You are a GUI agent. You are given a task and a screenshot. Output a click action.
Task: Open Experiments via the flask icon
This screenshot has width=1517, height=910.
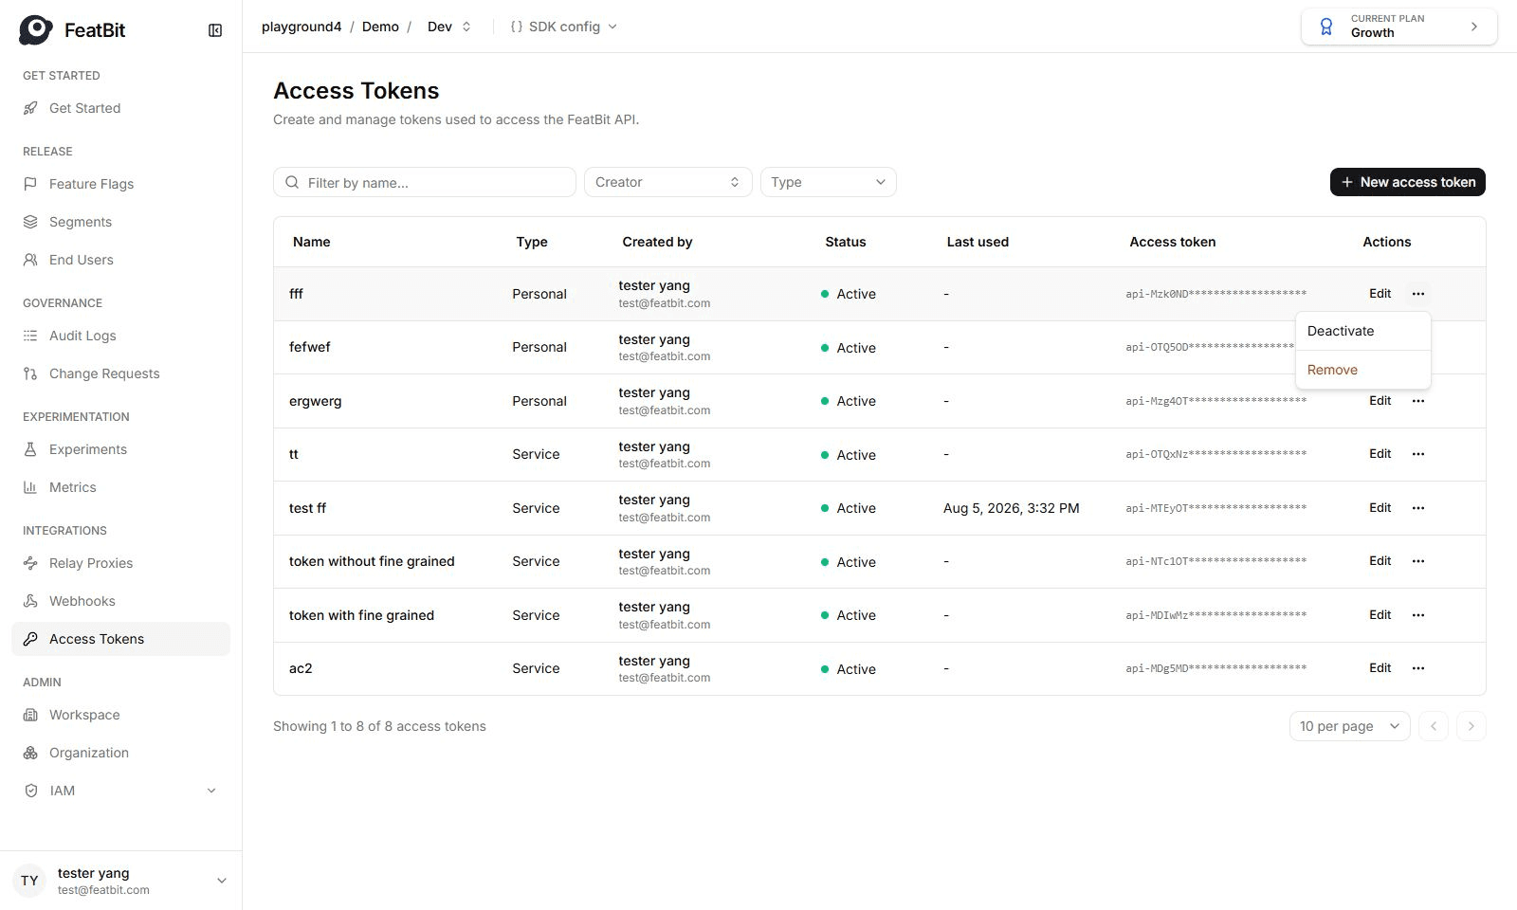pos(30,449)
